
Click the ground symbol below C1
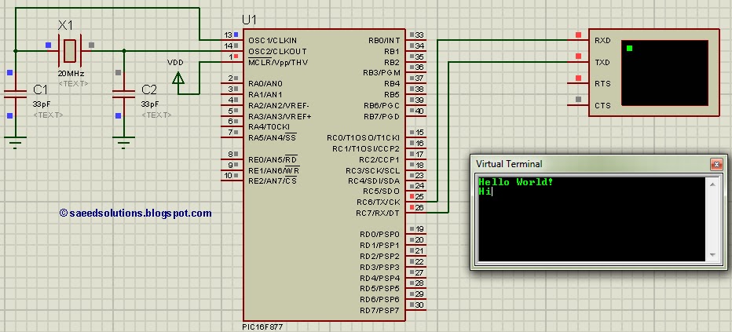pos(15,142)
